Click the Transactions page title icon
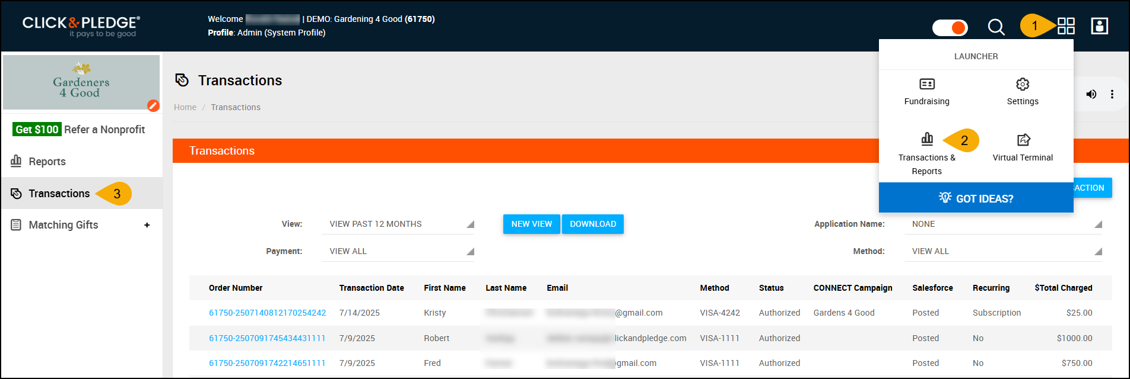Viewport: 1130px width, 379px height. pos(182,80)
